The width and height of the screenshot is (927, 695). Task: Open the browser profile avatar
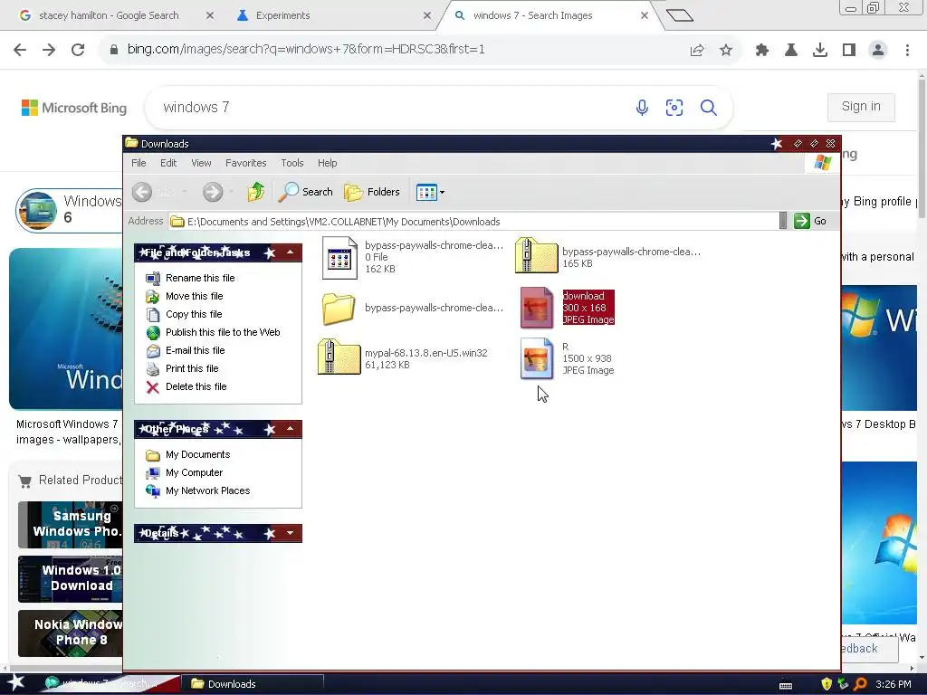point(878,51)
